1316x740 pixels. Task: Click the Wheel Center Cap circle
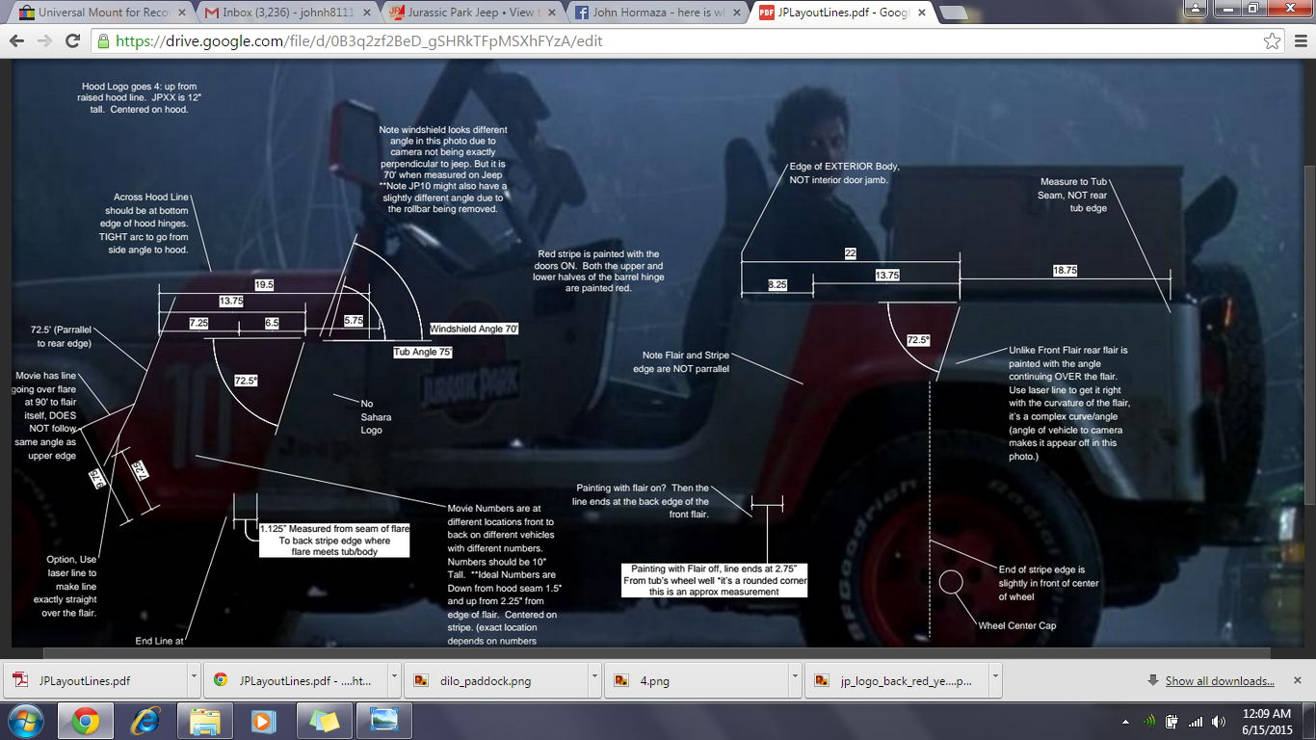(951, 581)
